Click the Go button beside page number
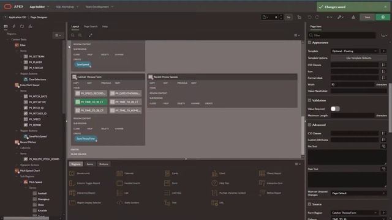Screen dimensions: 392x220 tap(288, 17)
